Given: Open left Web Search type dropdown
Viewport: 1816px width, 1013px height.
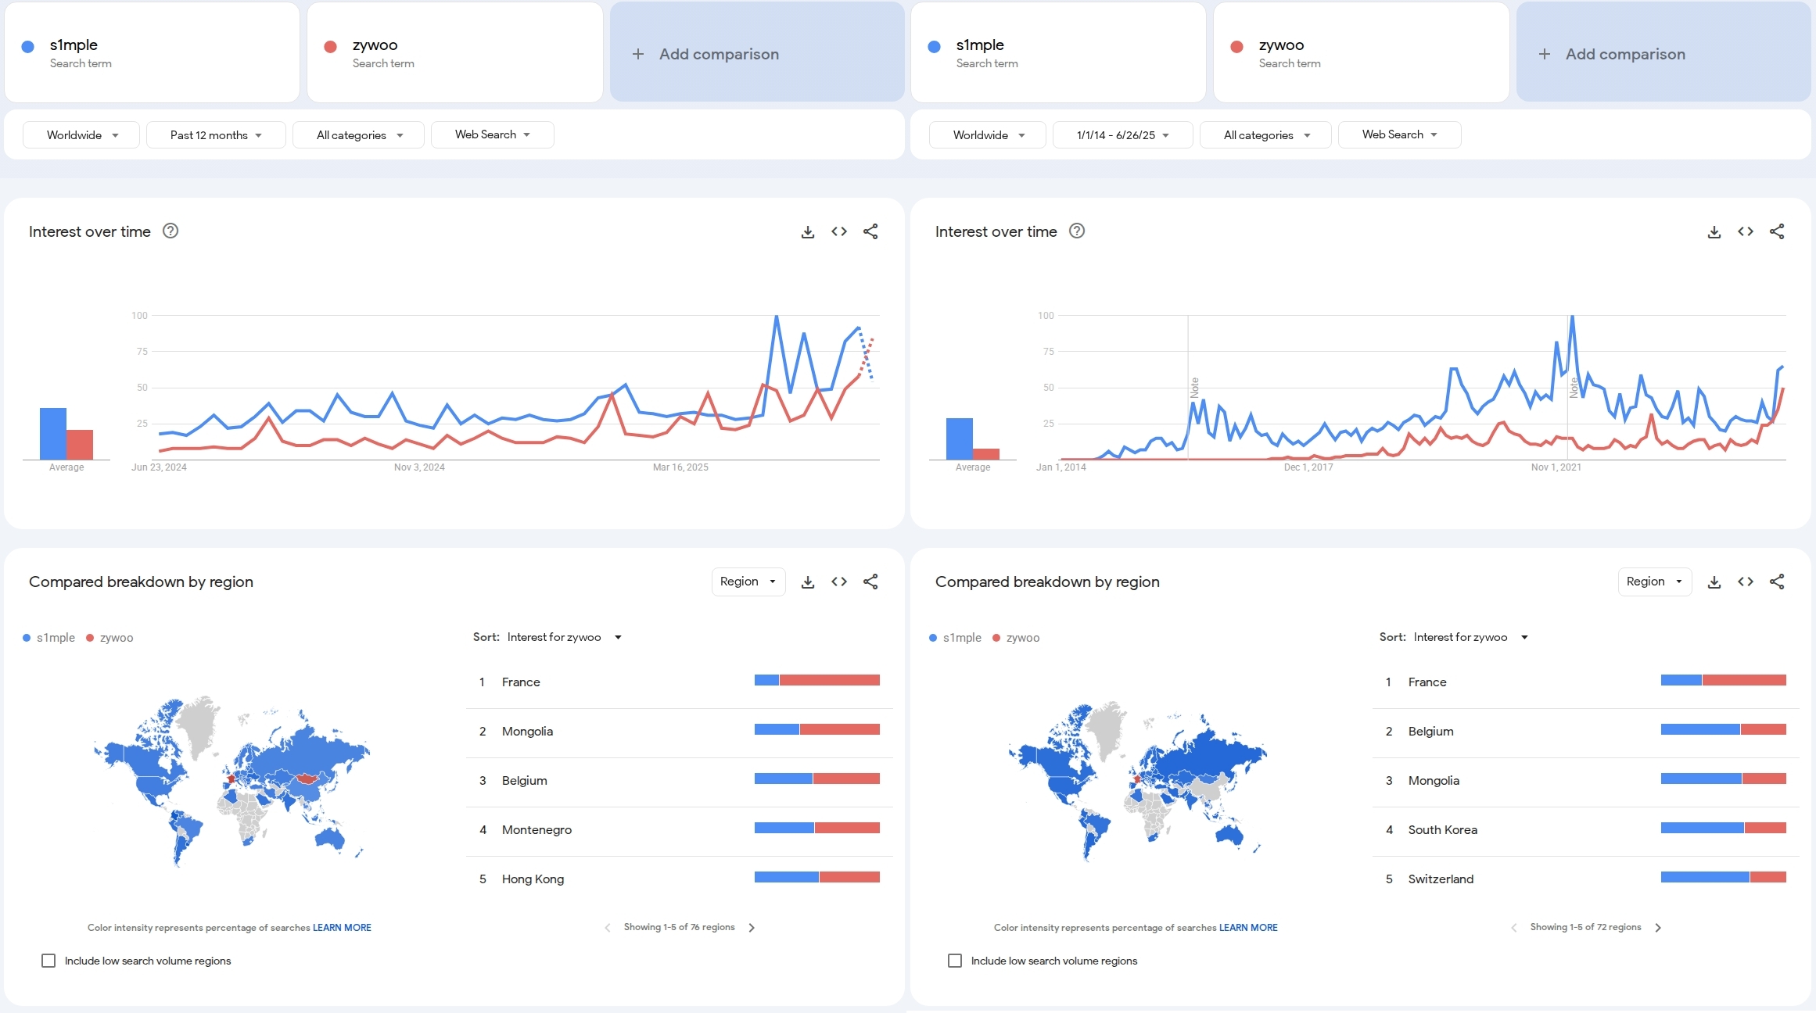Looking at the screenshot, I should coord(493,134).
